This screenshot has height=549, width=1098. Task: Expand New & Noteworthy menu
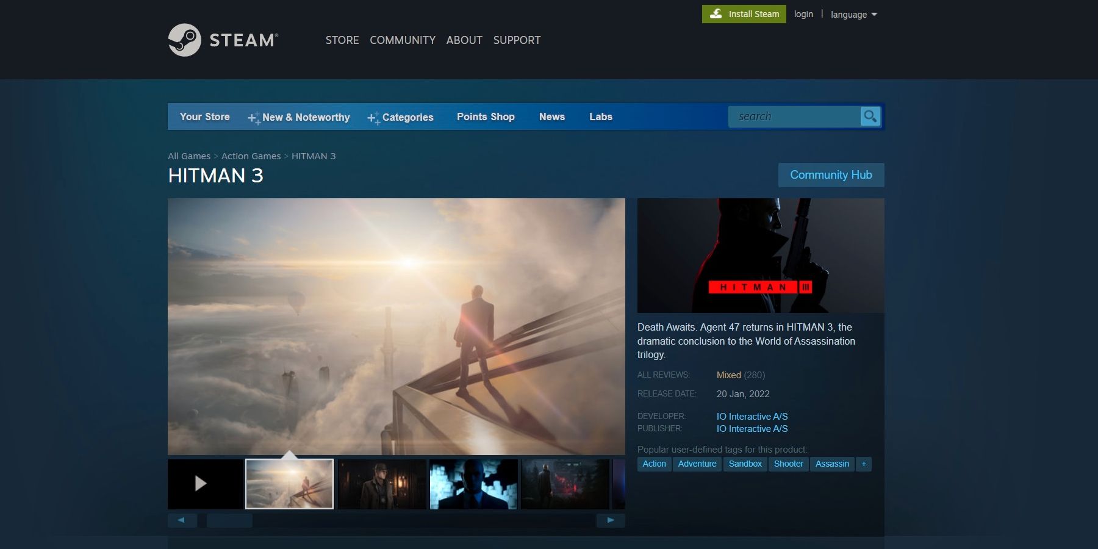coord(299,117)
